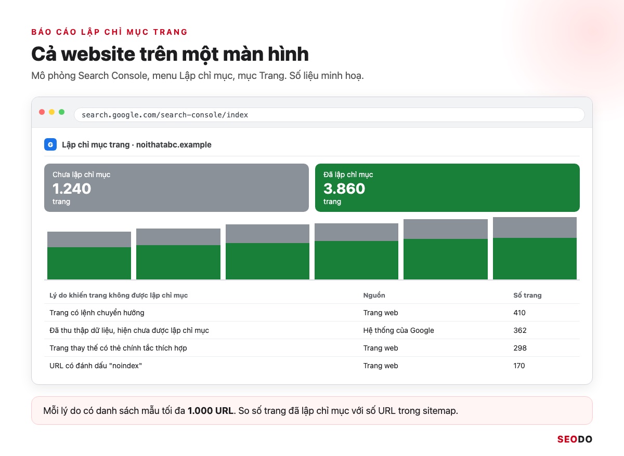This screenshot has height=456, width=624.
Task: Click the page count "298"
Action: pyautogui.click(x=520, y=348)
